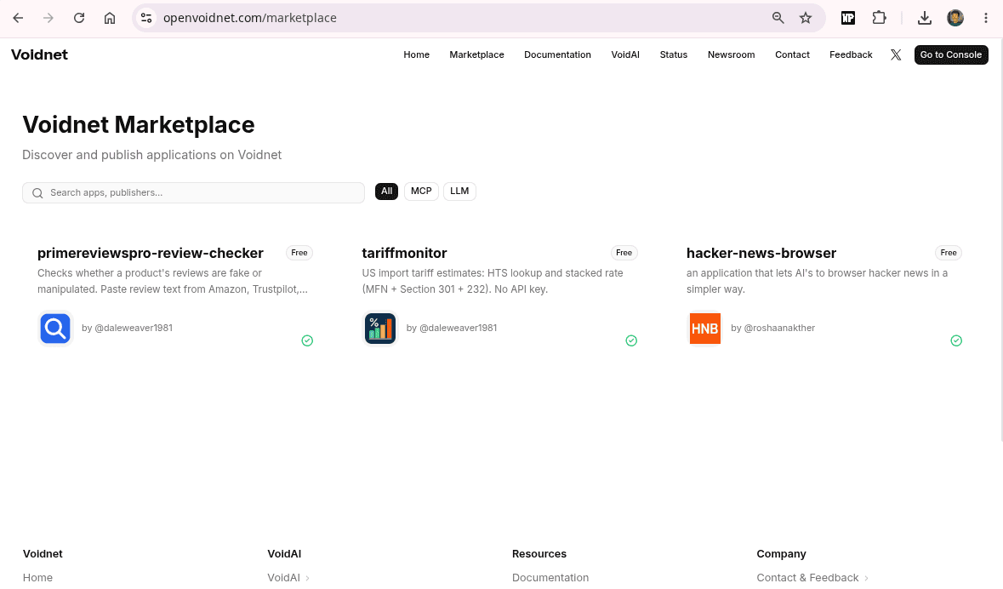Image resolution: width=1003 pixels, height=589 pixels.
Task: Open footer Contact & Feedback link
Action: [812, 577]
